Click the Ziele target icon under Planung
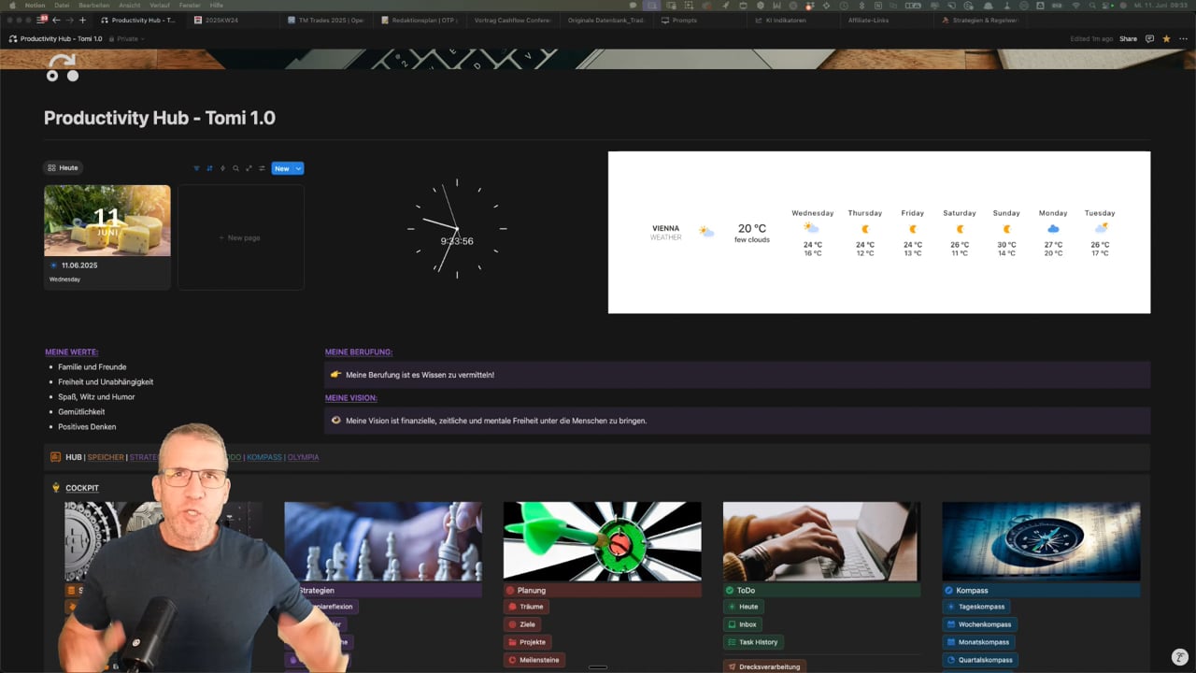Image resolution: width=1196 pixels, height=673 pixels. (x=511, y=624)
